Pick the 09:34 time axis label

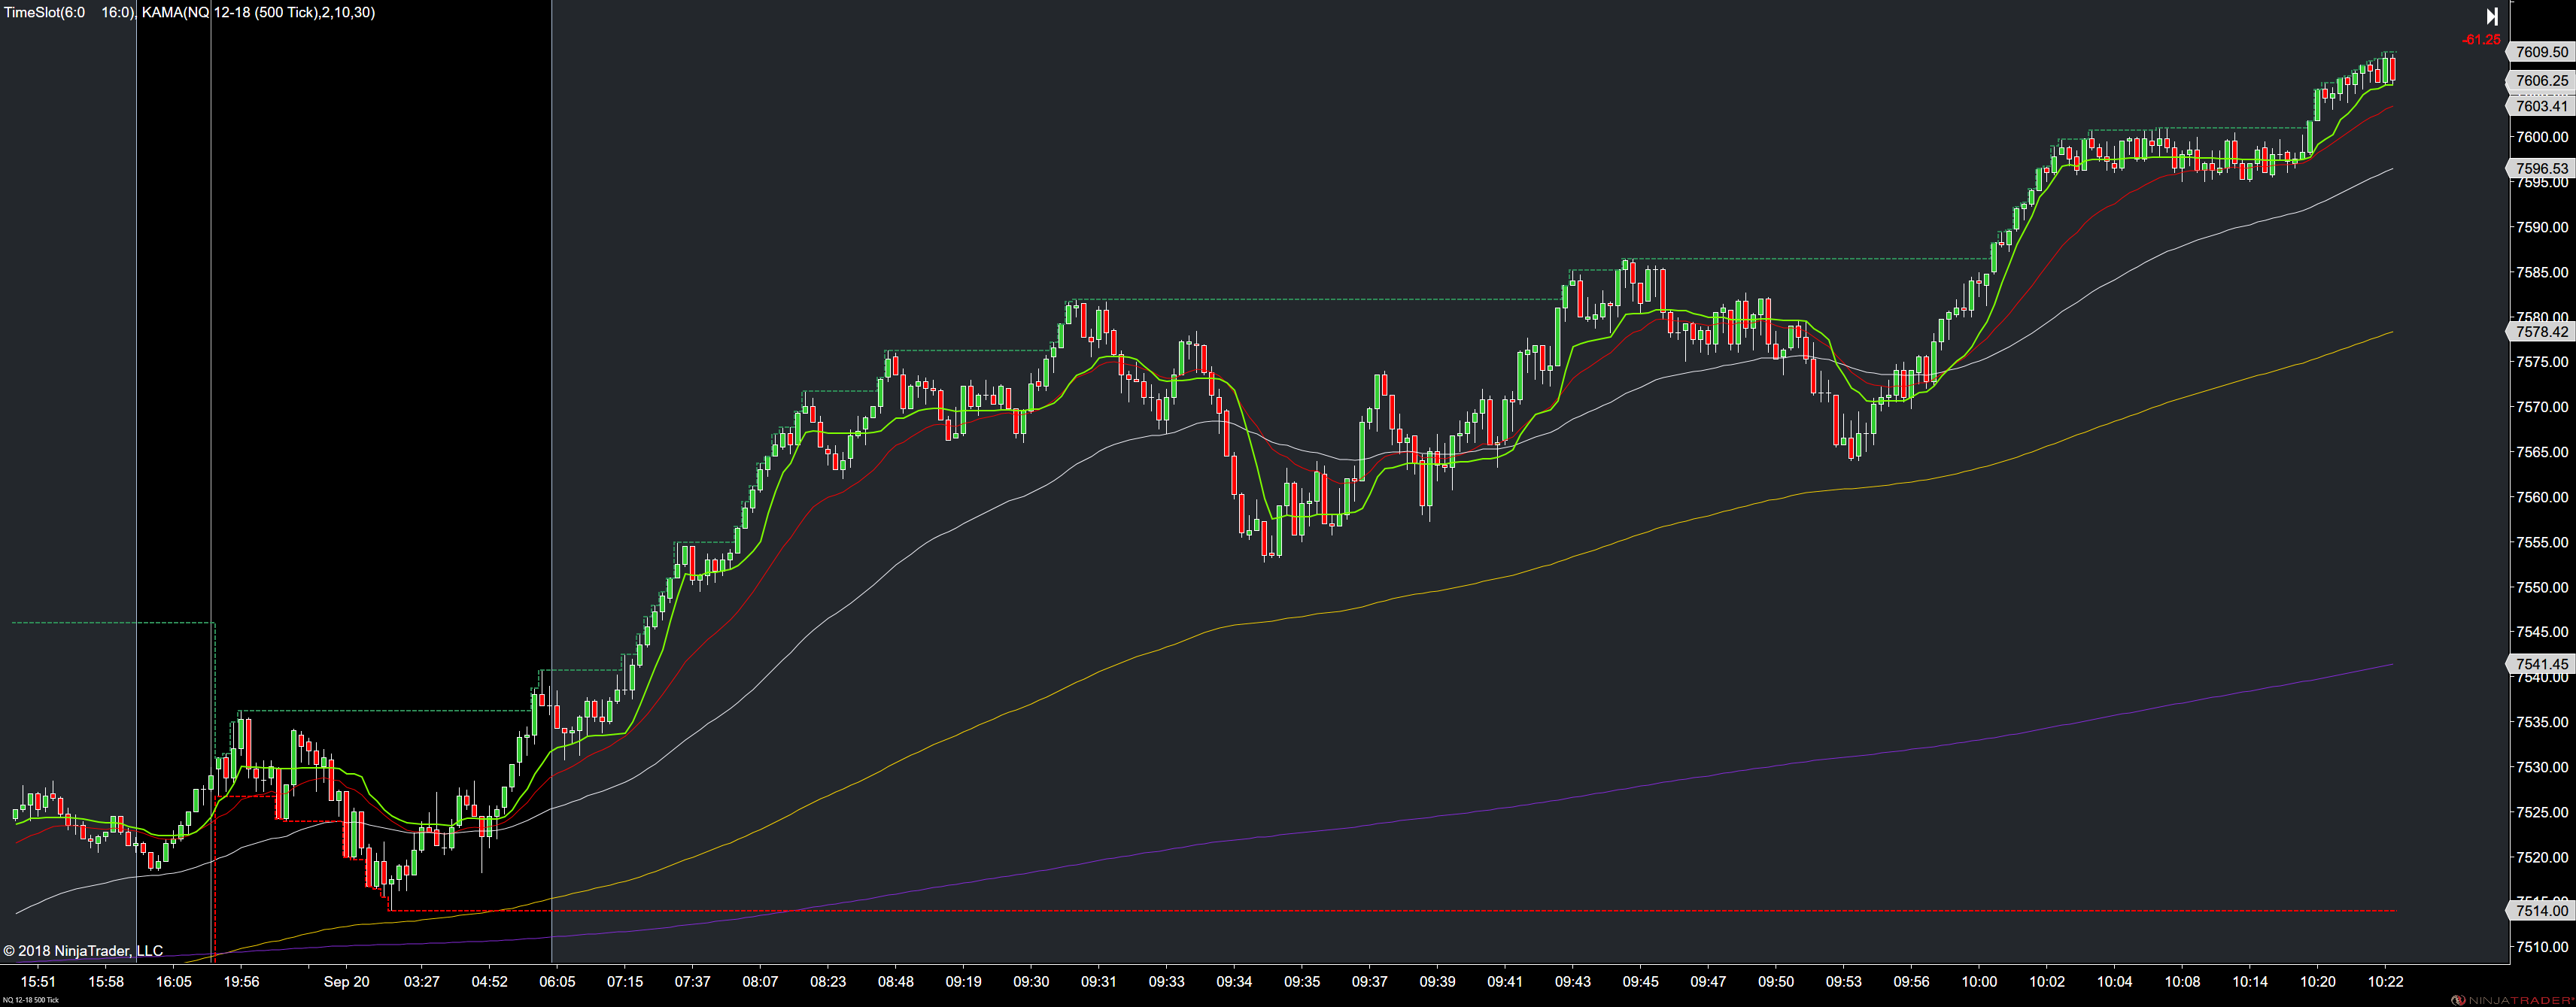1234,982
